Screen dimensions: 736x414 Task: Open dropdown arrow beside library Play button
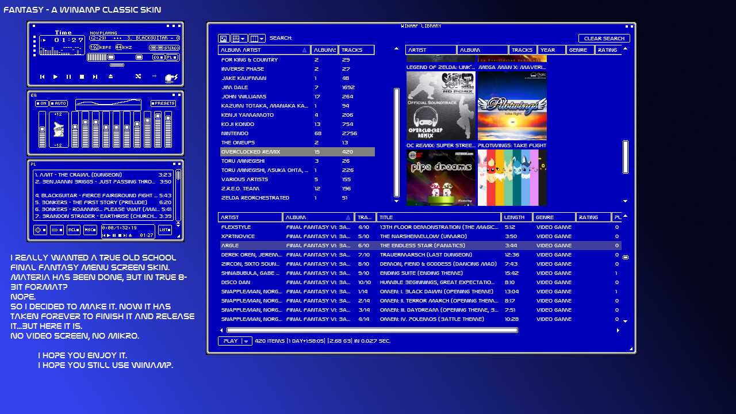tap(247, 341)
